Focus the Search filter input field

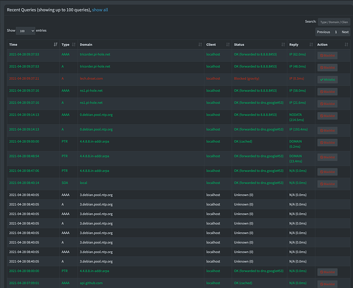(x=333, y=21)
